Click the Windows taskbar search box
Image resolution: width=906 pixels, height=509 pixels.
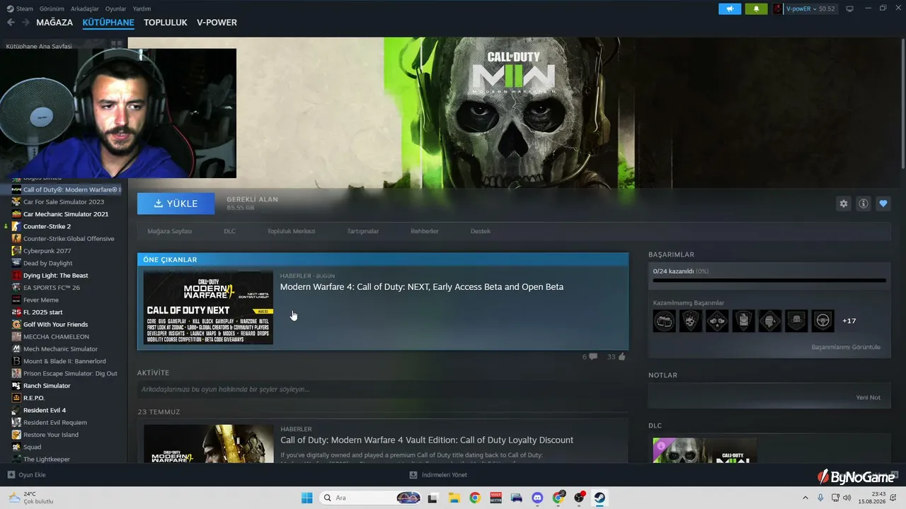pyautogui.click(x=372, y=498)
